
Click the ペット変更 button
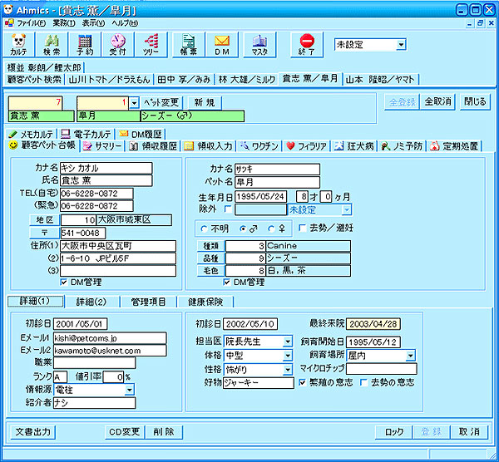162,101
